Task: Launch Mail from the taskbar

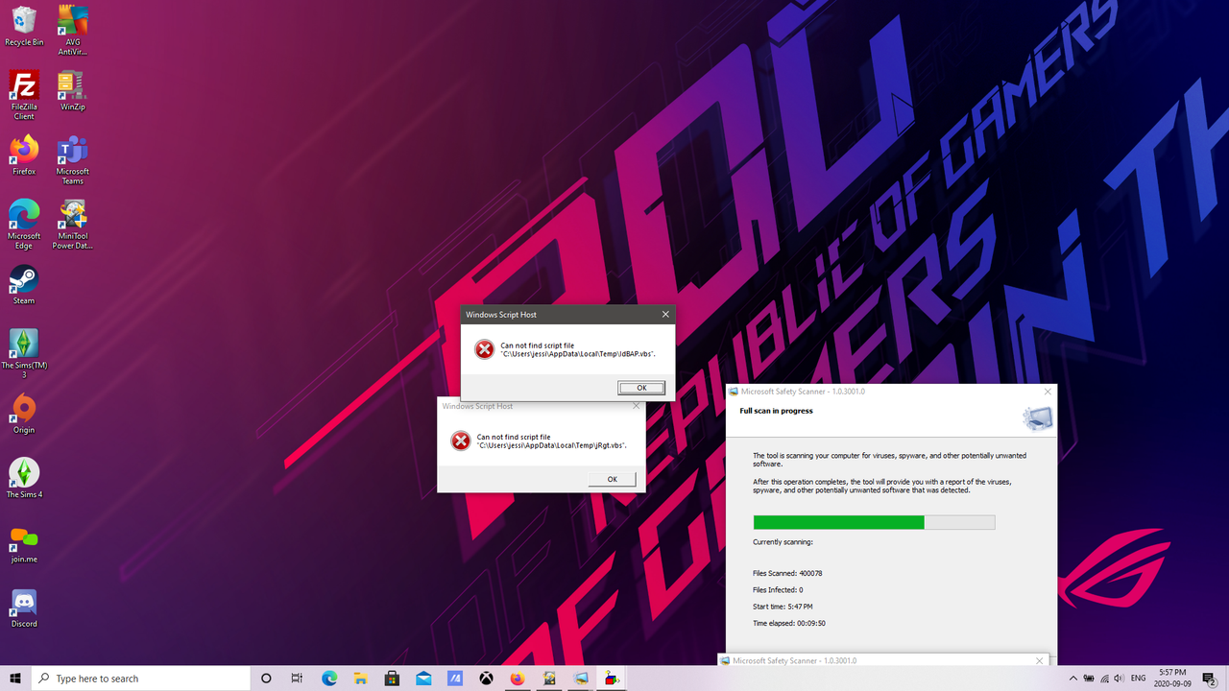Action: point(422,678)
